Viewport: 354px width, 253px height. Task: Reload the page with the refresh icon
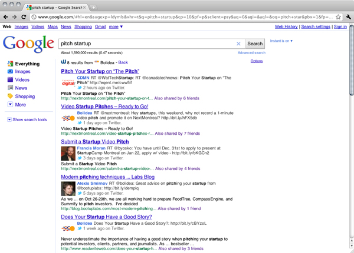point(24,17)
